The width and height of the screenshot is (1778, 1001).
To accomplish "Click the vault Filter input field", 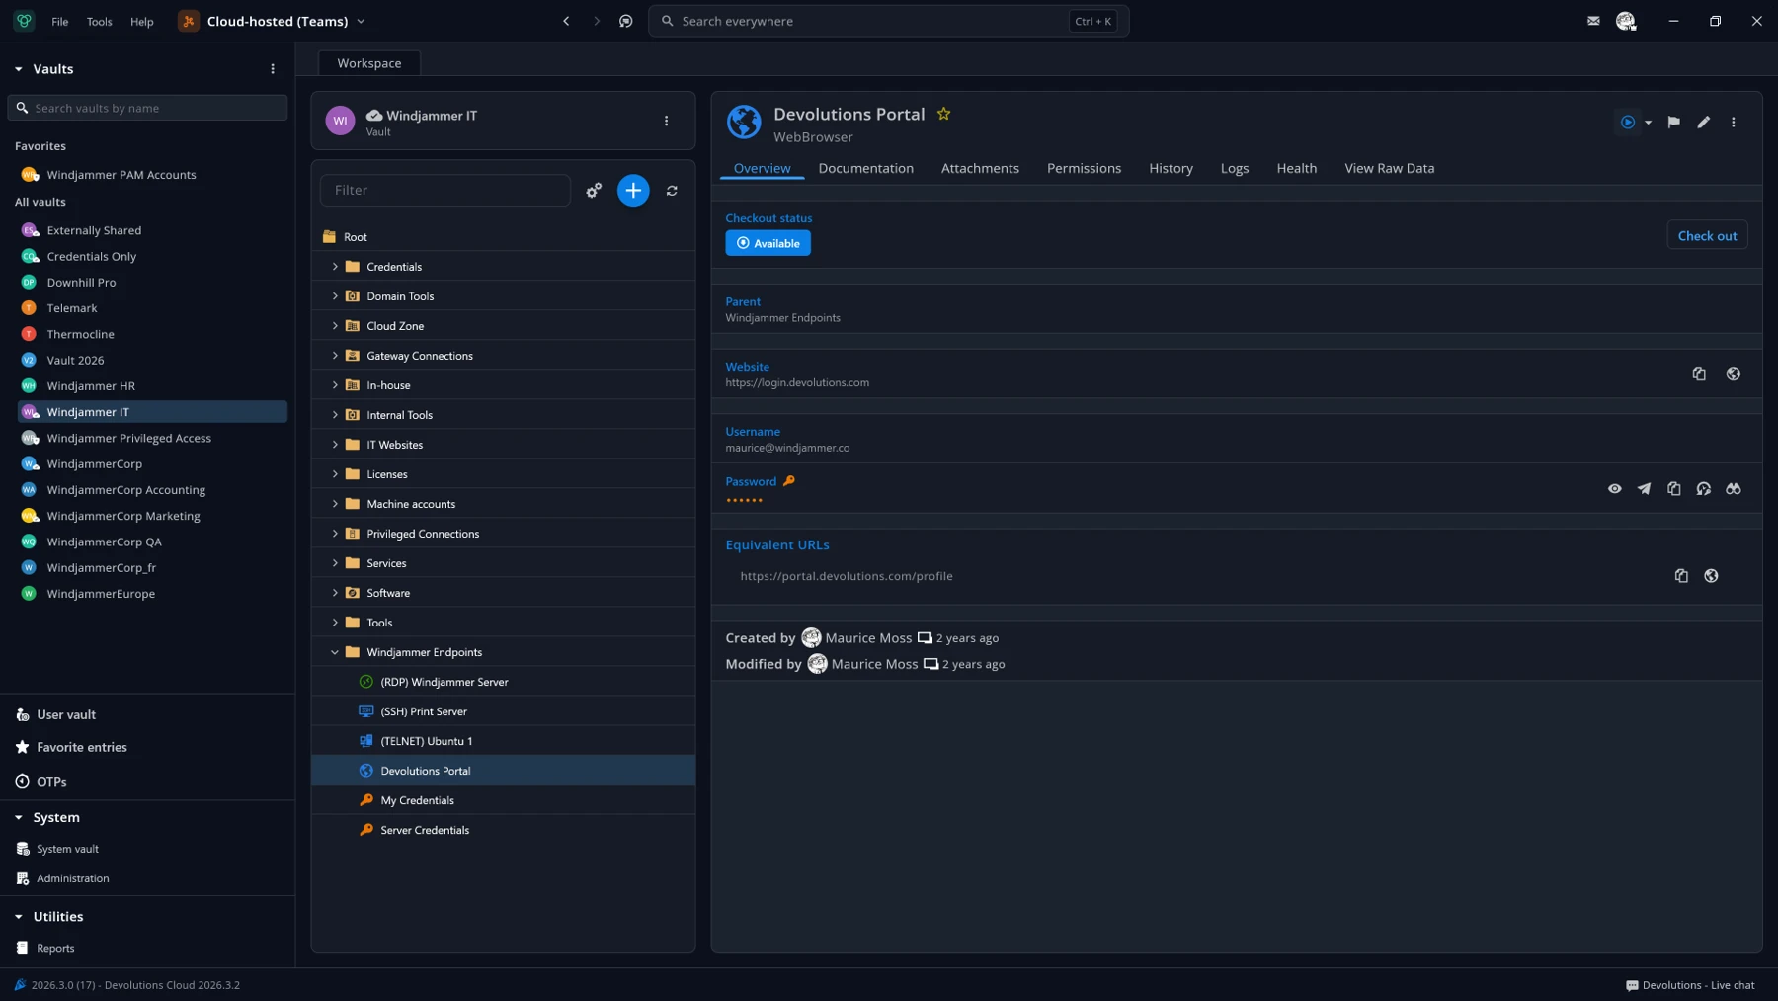I will [x=445, y=190].
